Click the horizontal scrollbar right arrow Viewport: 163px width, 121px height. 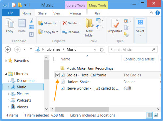click(x=158, y=109)
